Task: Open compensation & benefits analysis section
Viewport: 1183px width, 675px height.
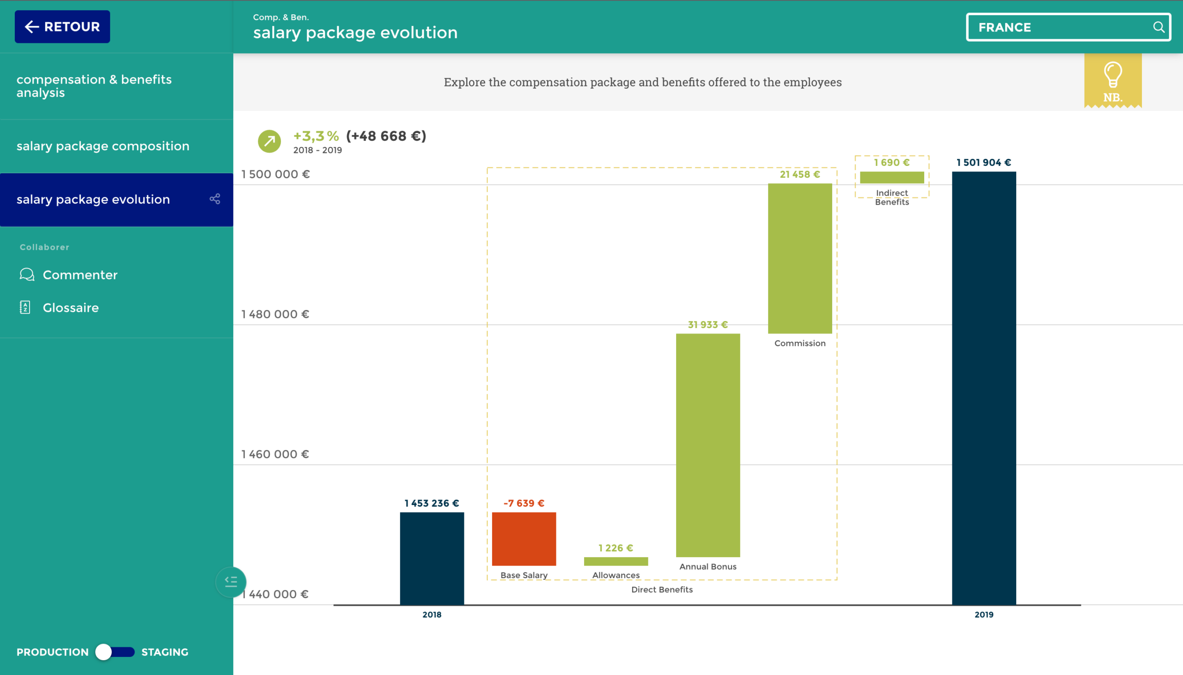Action: [94, 86]
